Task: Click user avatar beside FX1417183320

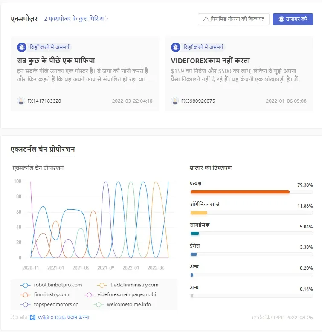Action: (x=21, y=101)
